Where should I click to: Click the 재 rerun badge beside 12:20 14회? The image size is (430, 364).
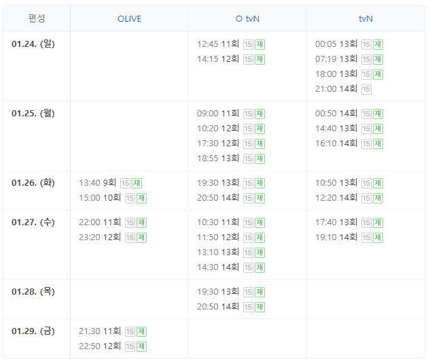(378, 199)
